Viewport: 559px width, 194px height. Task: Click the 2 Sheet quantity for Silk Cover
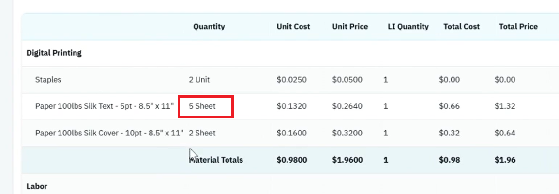202,133
